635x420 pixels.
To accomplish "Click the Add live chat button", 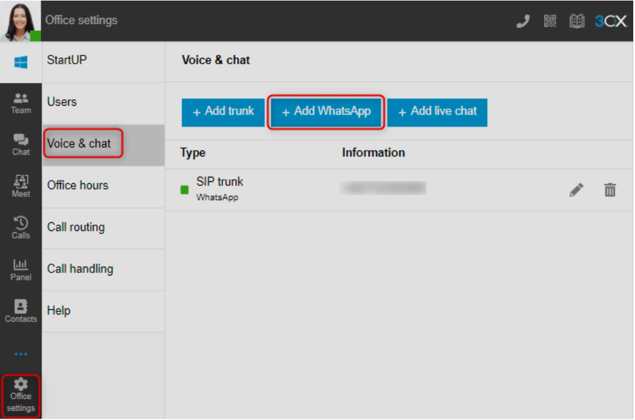I will [437, 111].
